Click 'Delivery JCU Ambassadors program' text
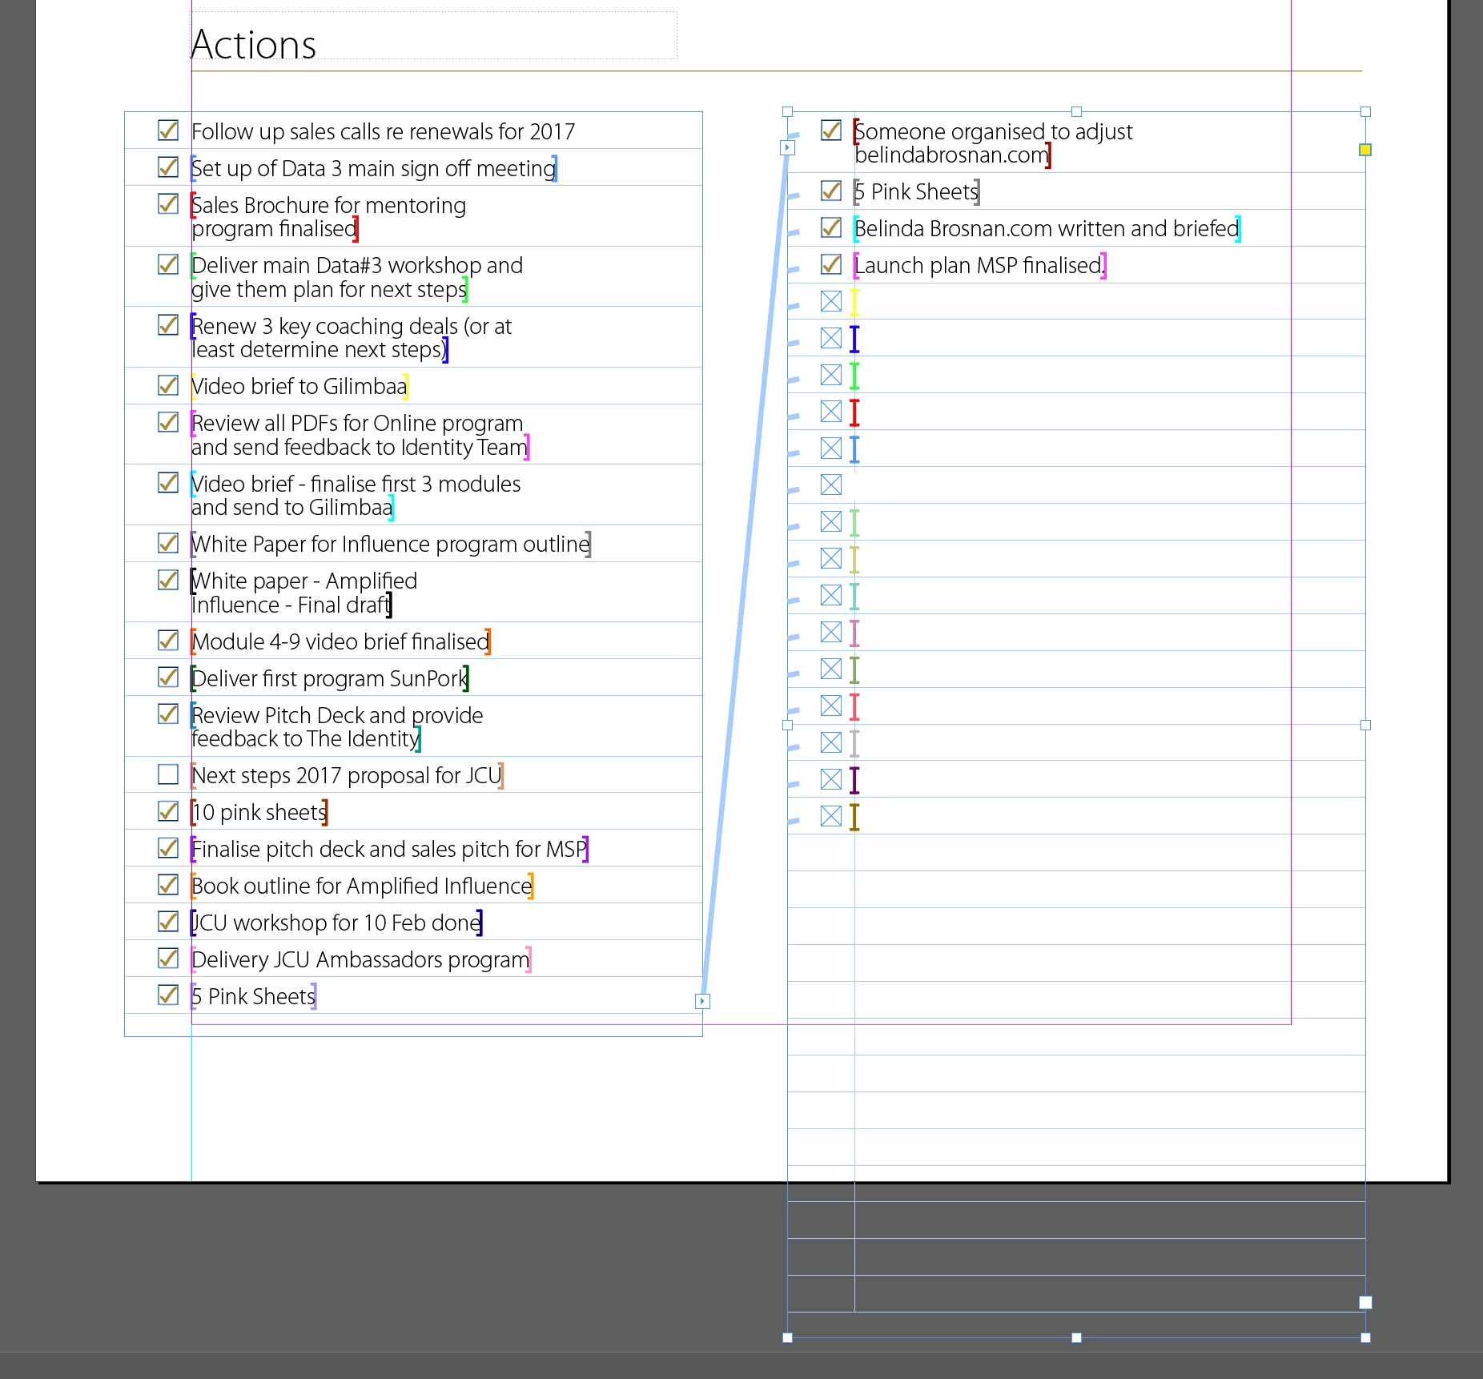This screenshot has height=1379, width=1483. [361, 959]
